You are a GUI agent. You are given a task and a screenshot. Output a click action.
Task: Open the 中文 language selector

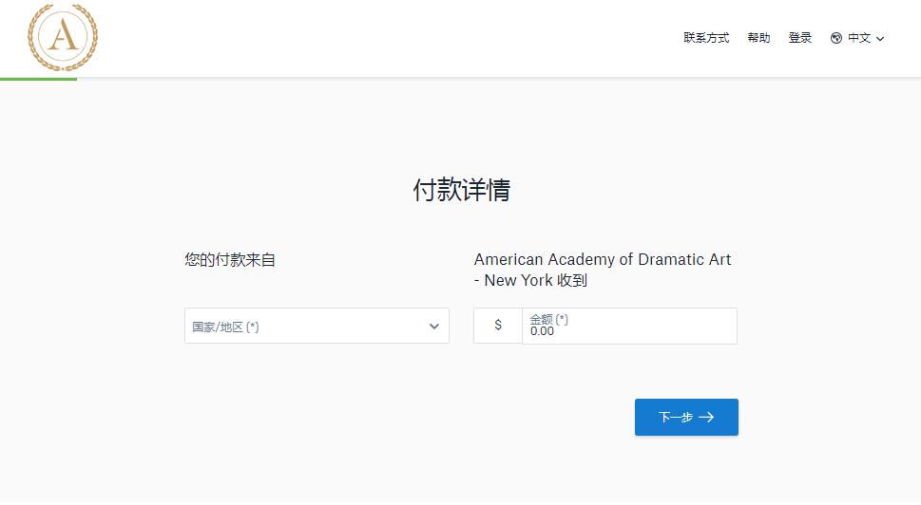coord(857,38)
